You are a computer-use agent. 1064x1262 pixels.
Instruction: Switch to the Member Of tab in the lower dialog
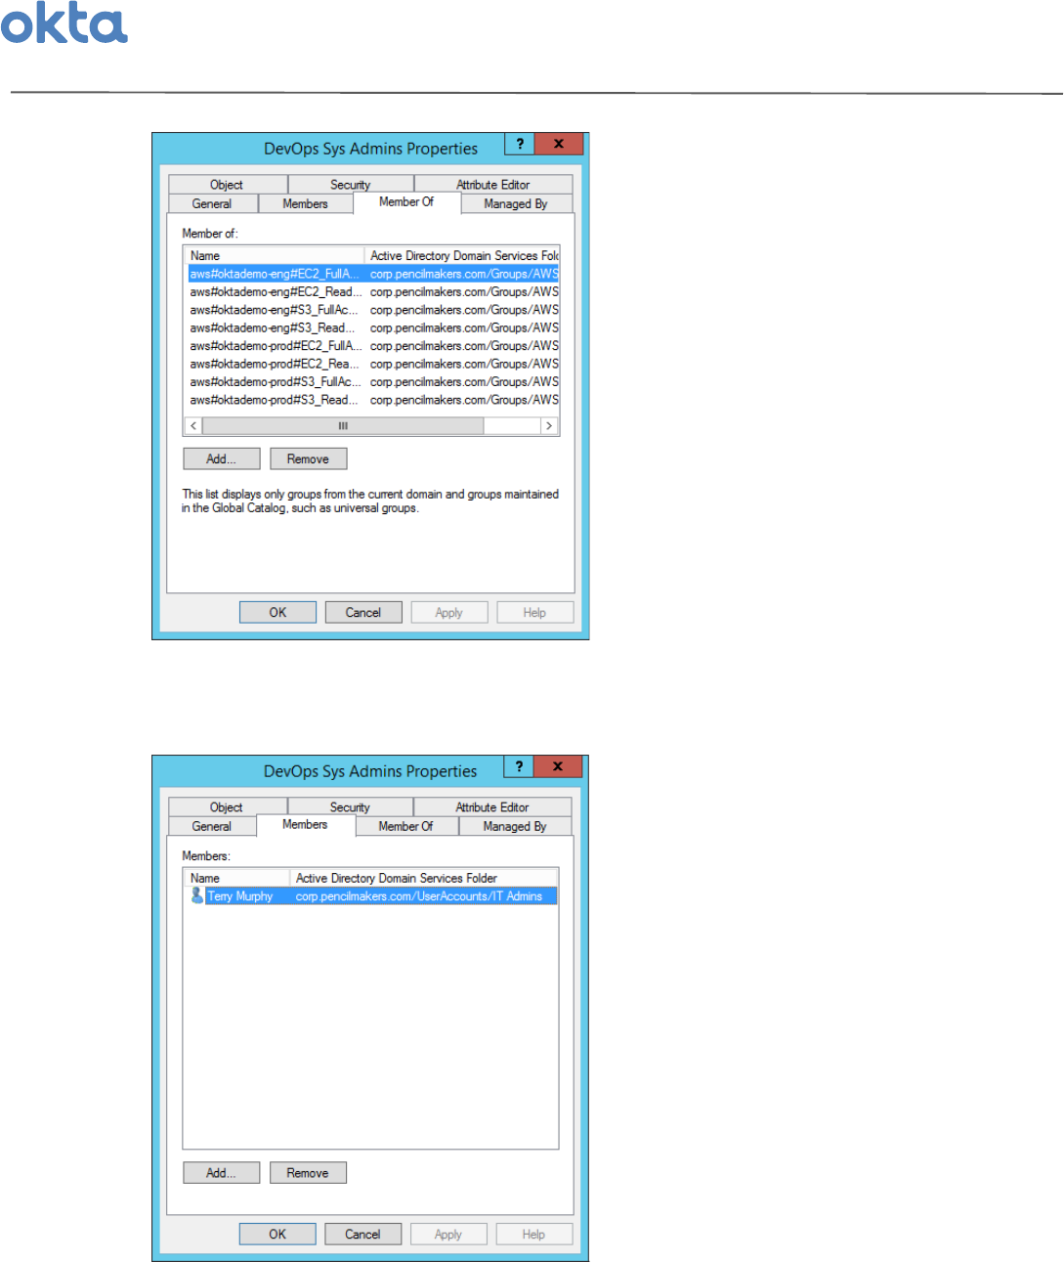tap(405, 826)
